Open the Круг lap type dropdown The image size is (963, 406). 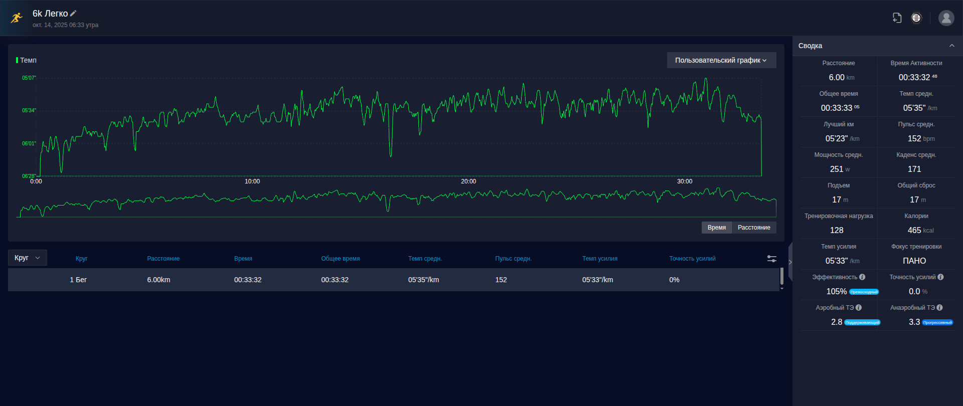click(28, 258)
